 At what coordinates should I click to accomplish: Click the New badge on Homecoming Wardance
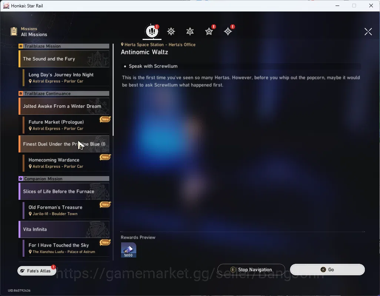105,157
